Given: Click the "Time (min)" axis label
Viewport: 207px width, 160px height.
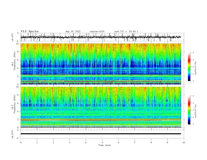Looking at the screenshot, I should point(105,145).
